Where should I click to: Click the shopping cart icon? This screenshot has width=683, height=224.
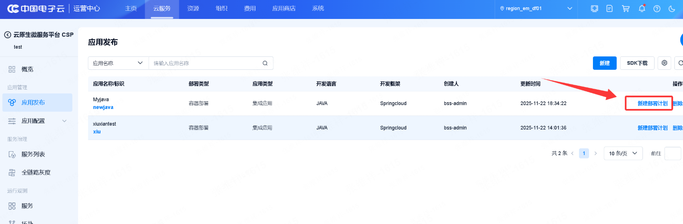tap(626, 9)
